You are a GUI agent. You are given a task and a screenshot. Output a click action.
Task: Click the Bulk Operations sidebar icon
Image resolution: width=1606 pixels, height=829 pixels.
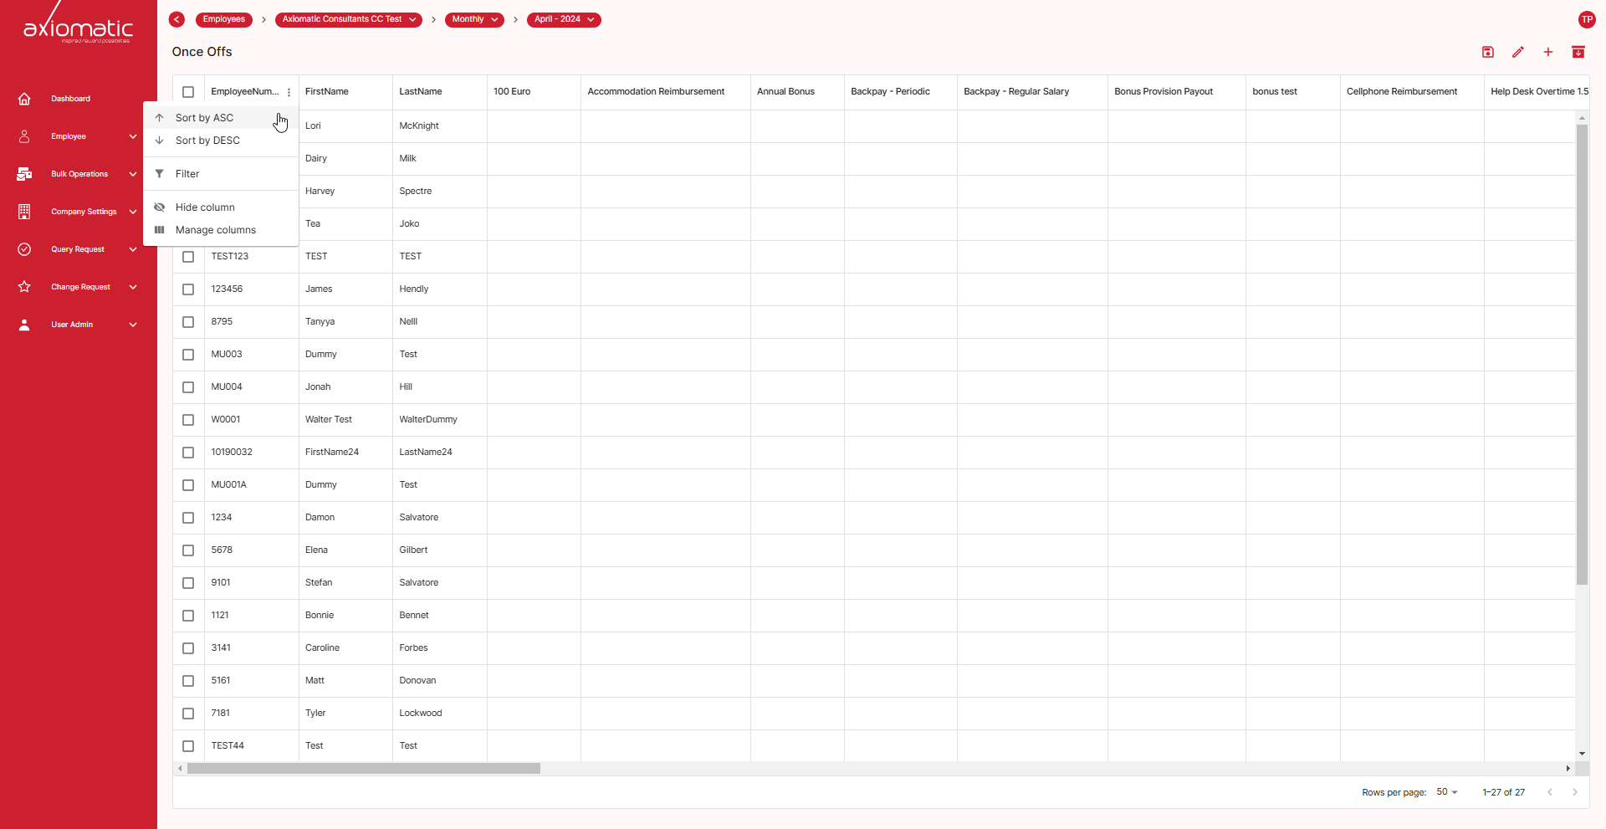click(23, 174)
